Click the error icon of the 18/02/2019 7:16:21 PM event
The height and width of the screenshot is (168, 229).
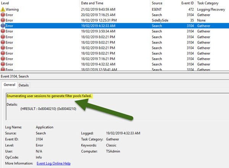tap(3, 59)
